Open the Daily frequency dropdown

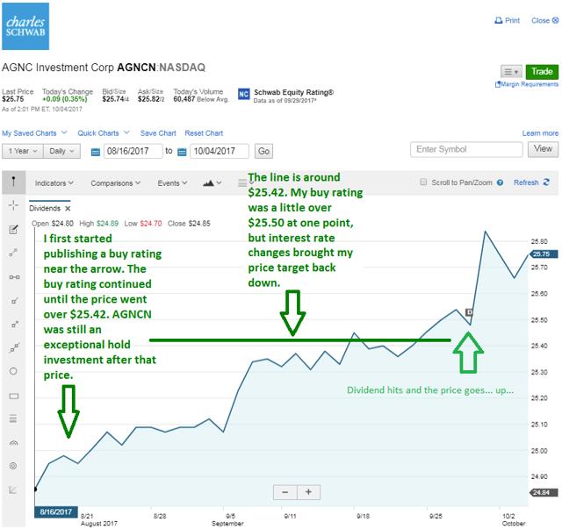(61, 151)
